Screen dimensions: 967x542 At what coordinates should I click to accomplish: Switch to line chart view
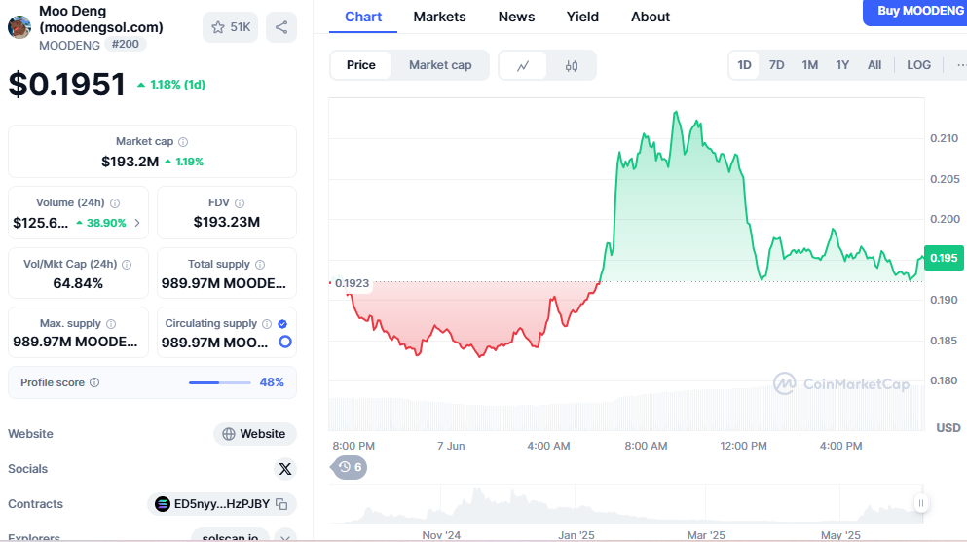coord(523,65)
